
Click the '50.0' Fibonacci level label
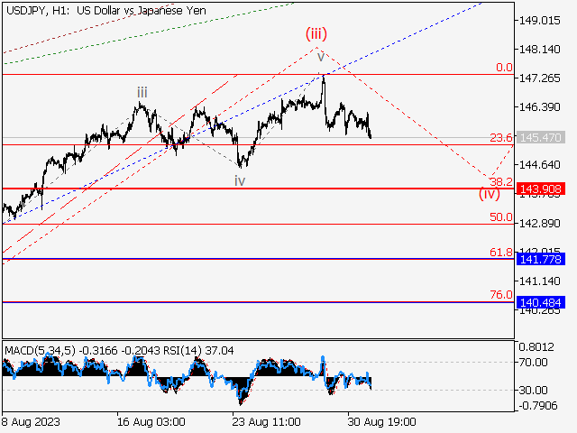click(501, 216)
